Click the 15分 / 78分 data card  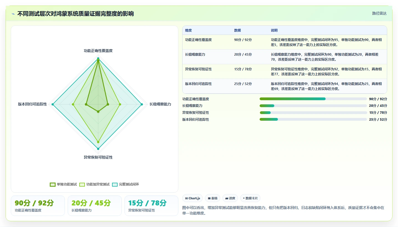pyautogui.click(x=151, y=206)
